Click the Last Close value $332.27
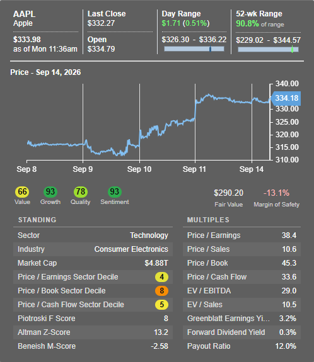This screenshot has height=362, width=314. click(x=101, y=23)
